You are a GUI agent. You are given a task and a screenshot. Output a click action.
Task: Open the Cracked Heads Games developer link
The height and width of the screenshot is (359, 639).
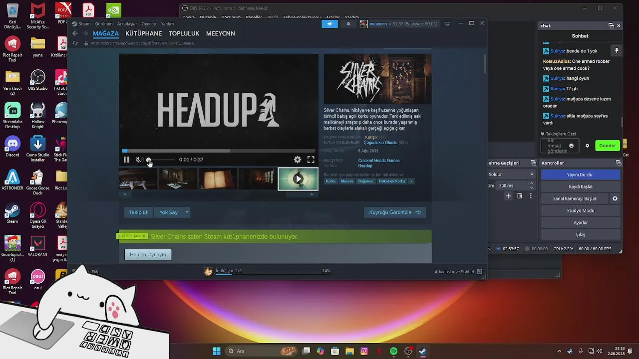(x=379, y=161)
